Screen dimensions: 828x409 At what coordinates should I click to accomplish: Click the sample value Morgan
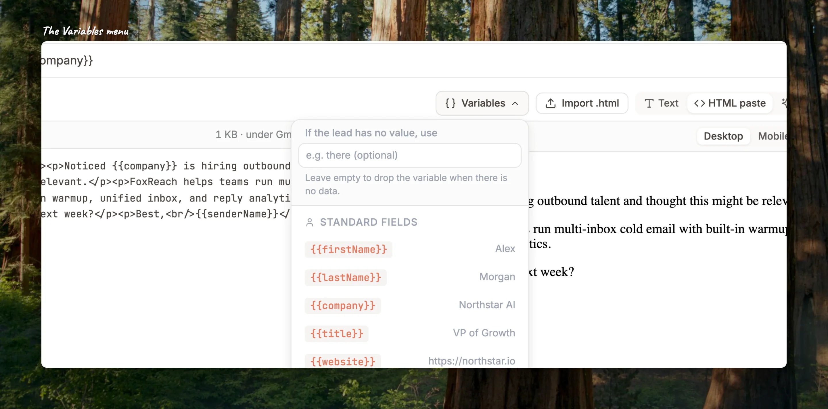pyautogui.click(x=497, y=277)
